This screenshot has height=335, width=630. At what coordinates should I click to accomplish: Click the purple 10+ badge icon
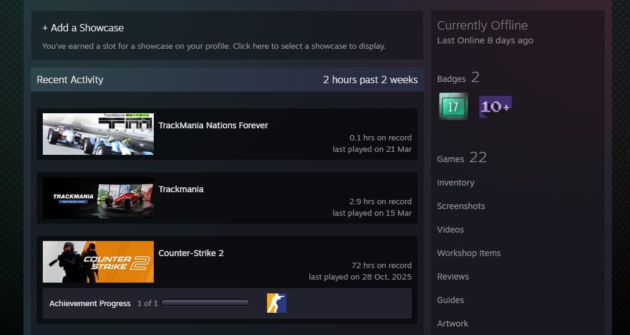[x=495, y=107]
